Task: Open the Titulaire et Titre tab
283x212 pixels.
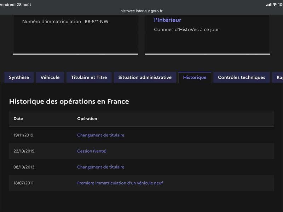Action: point(89,77)
